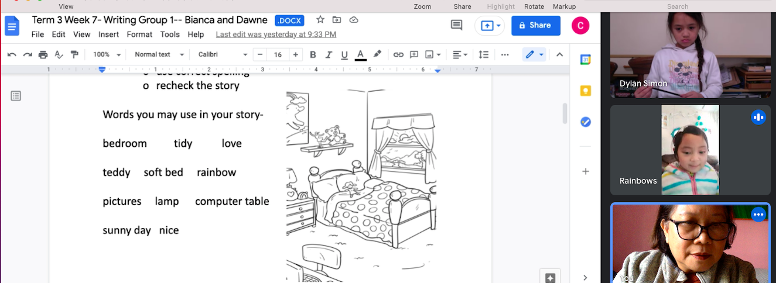Image resolution: width=776 pixels, height=283 pixels.
Task: Toggle underline formatting
Action: [344, 54]
